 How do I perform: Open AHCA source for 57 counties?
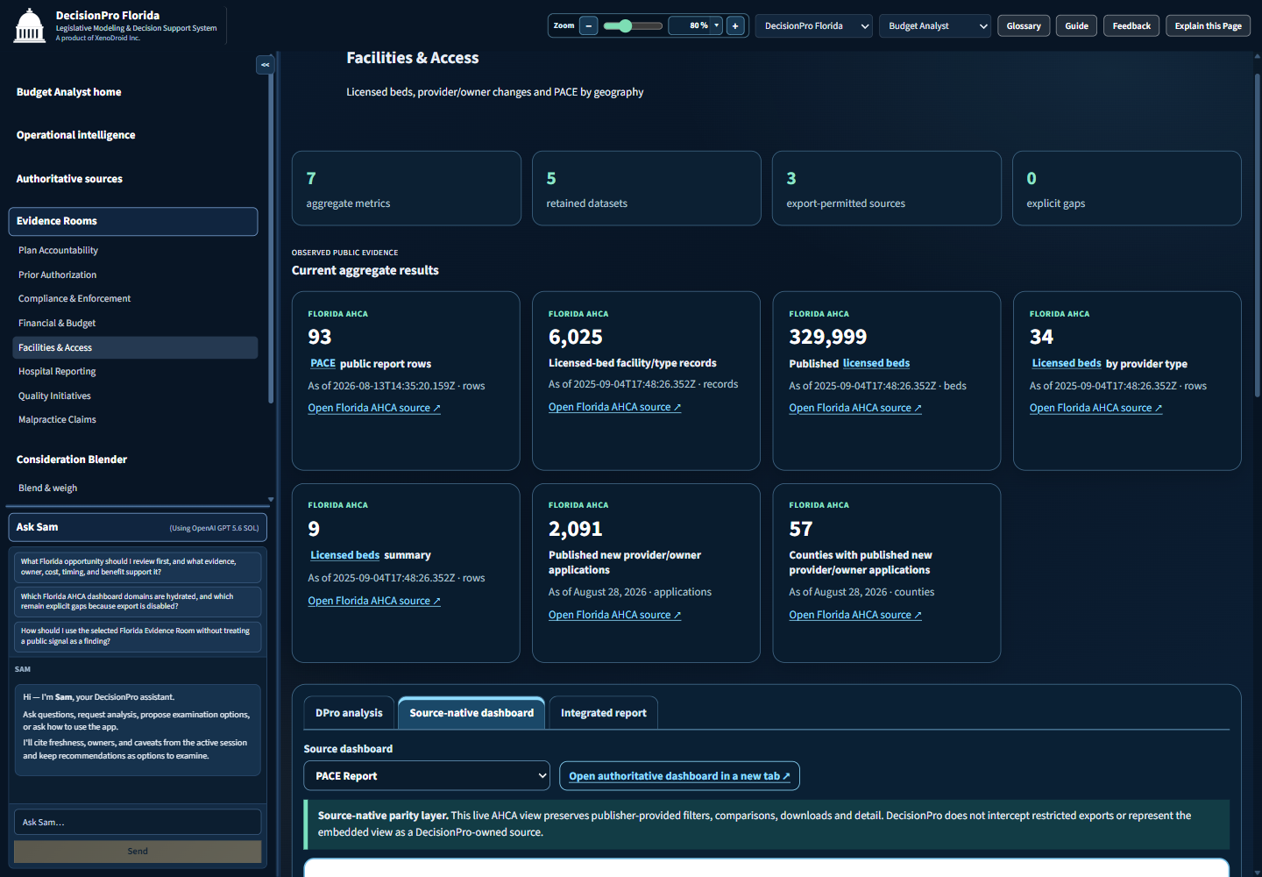coord(855,615)
